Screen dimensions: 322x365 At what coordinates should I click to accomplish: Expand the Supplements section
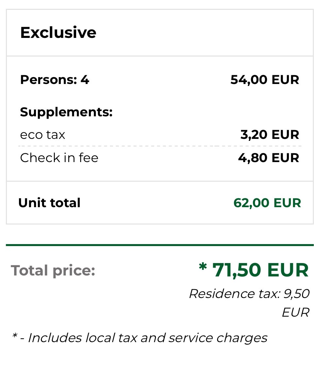tap(66, 111)
